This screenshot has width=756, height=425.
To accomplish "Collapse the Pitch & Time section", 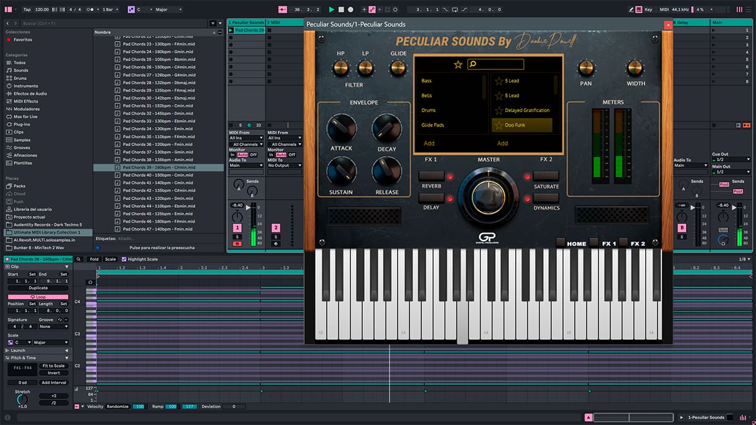I will point(67,358).
